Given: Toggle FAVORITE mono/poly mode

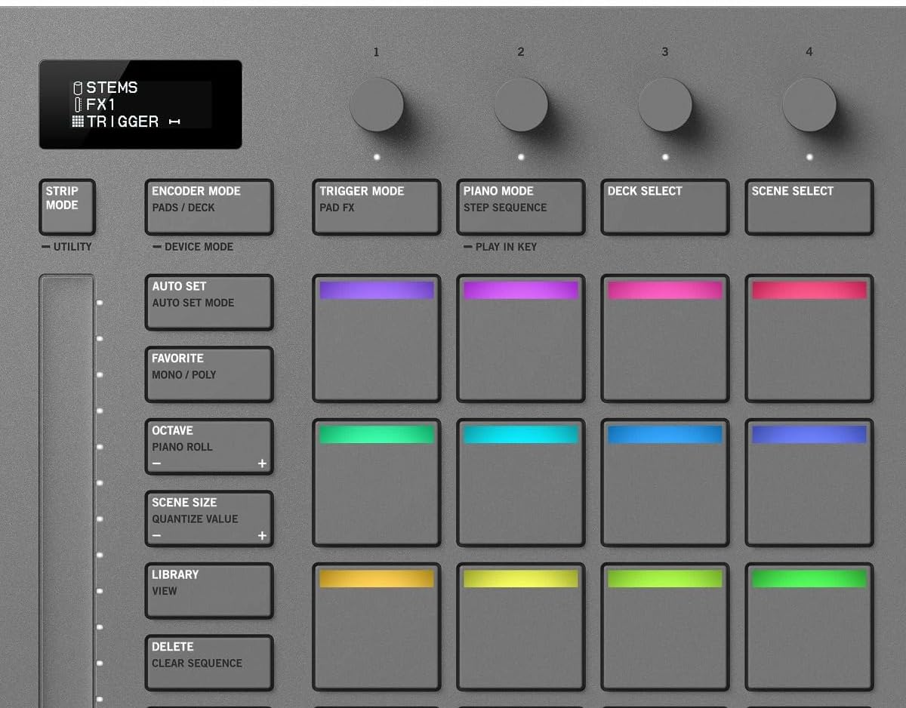Looking at the screenshot, I should coord(209,374).
